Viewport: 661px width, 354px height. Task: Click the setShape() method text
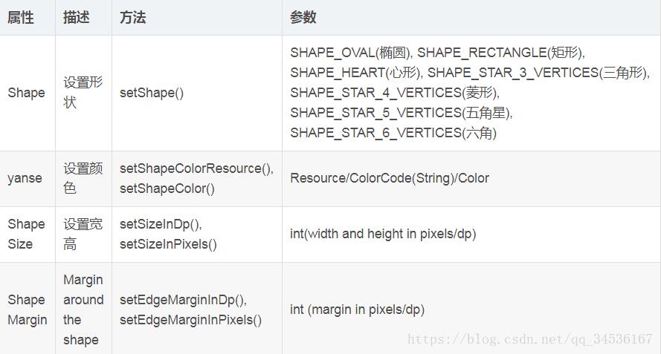(x=152, y=93)
